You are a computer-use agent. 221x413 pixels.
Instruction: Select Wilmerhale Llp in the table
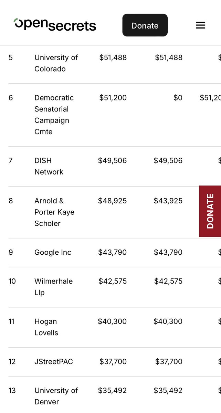coord(53,287)
